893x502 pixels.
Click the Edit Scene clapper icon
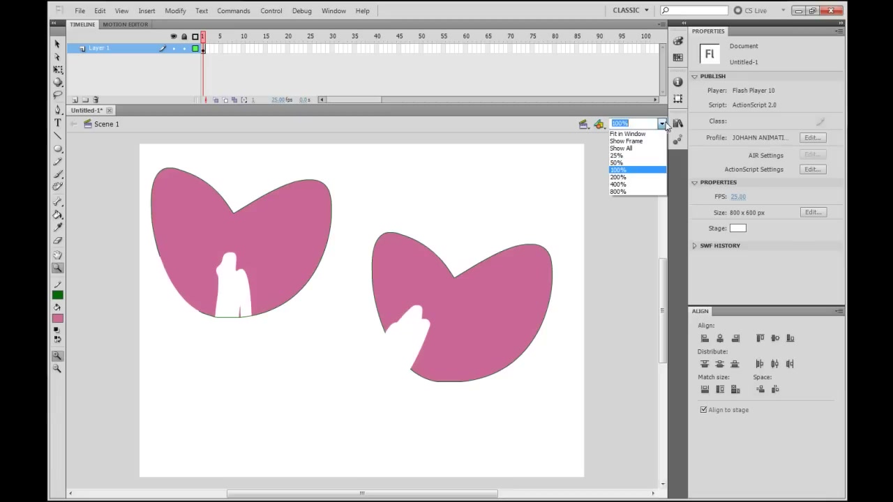point(583,124)
